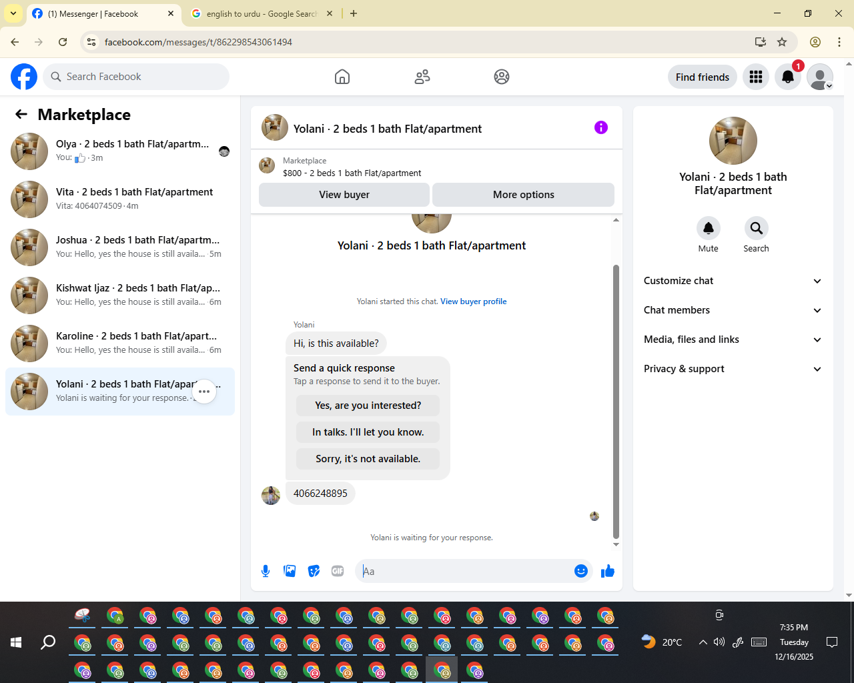
Task: Choose a sticker to send
Action: [x=314, y=571]
